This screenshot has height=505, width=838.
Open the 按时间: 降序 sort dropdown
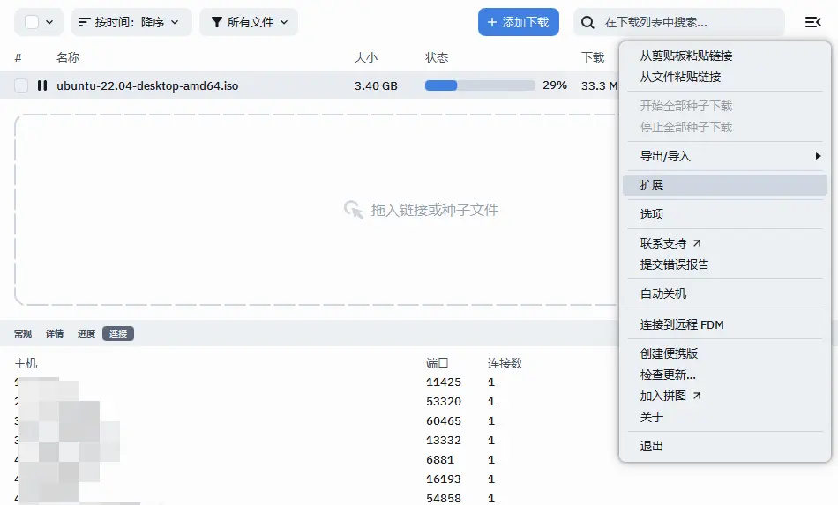(131, 22)
